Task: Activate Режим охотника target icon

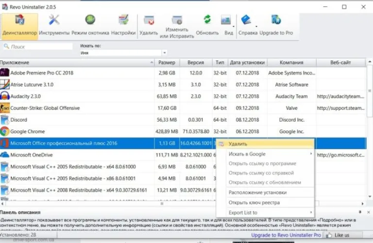Action: [x=90, y=20]
